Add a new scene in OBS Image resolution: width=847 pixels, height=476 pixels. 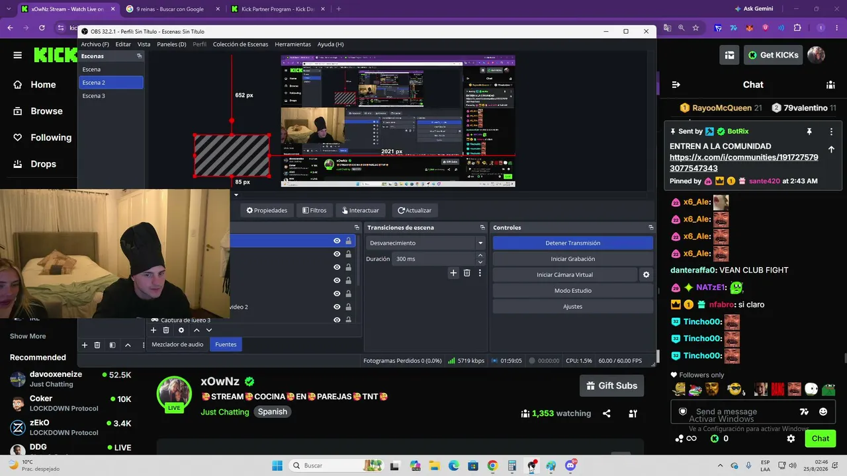coord(85,345)
